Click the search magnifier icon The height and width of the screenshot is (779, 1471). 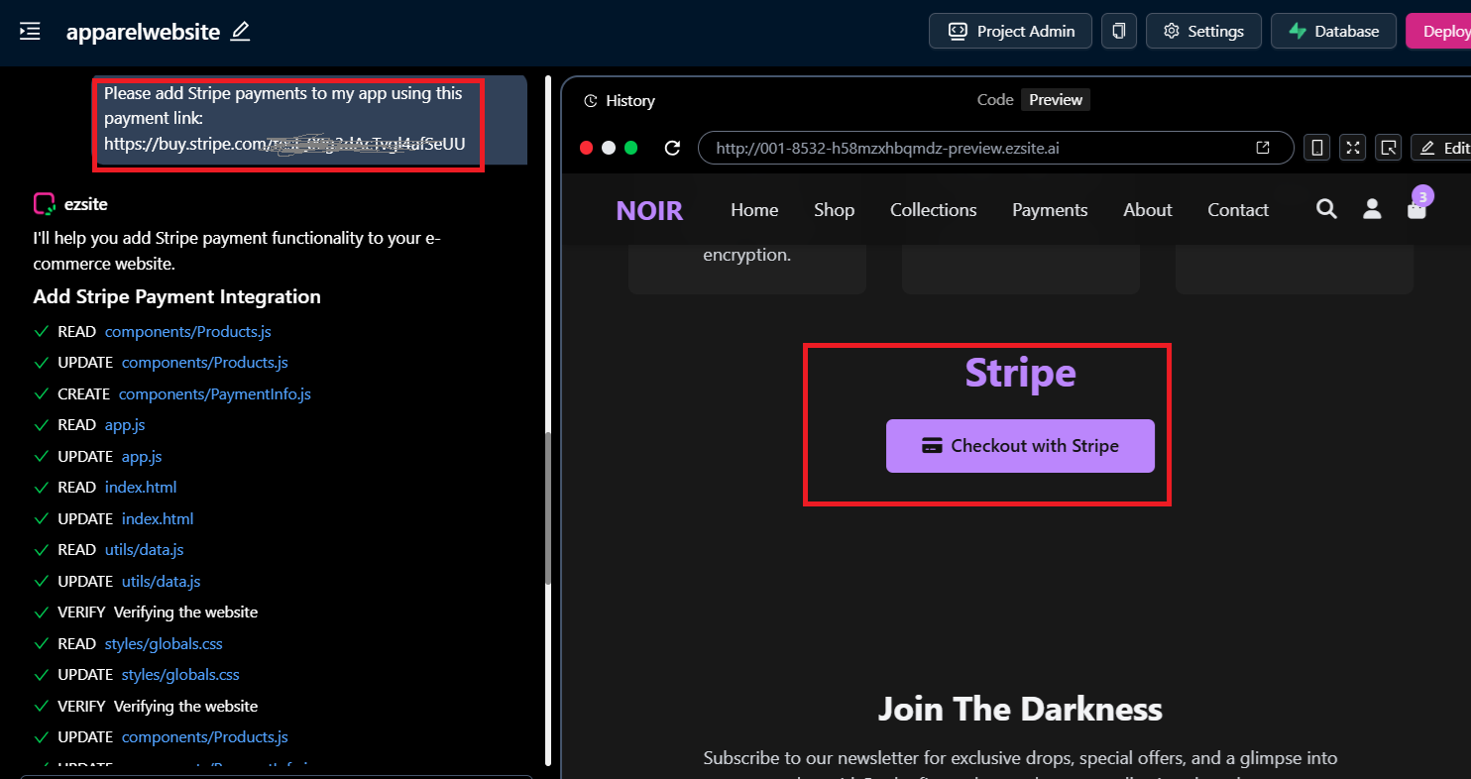(x=1326, y=208)
